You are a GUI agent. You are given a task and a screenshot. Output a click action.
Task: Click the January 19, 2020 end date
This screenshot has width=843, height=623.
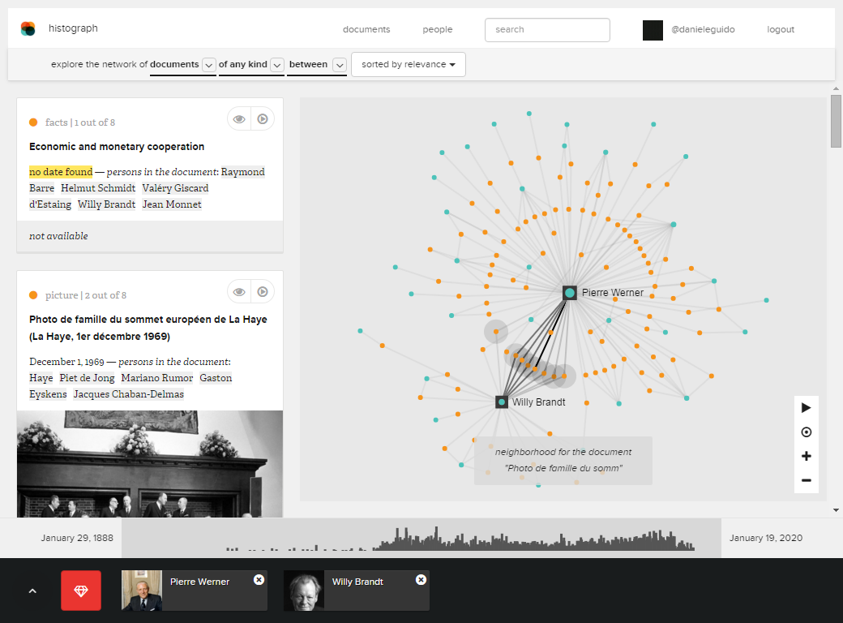(x=765, y=538)
